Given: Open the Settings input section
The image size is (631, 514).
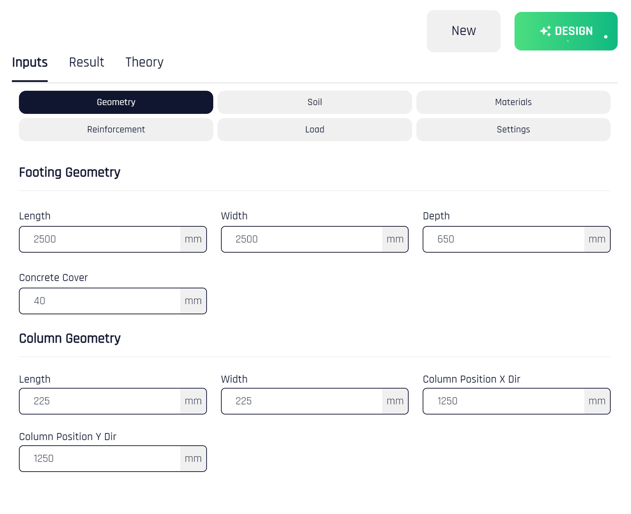Looking at the screenshot, I should tap(513, 129).
